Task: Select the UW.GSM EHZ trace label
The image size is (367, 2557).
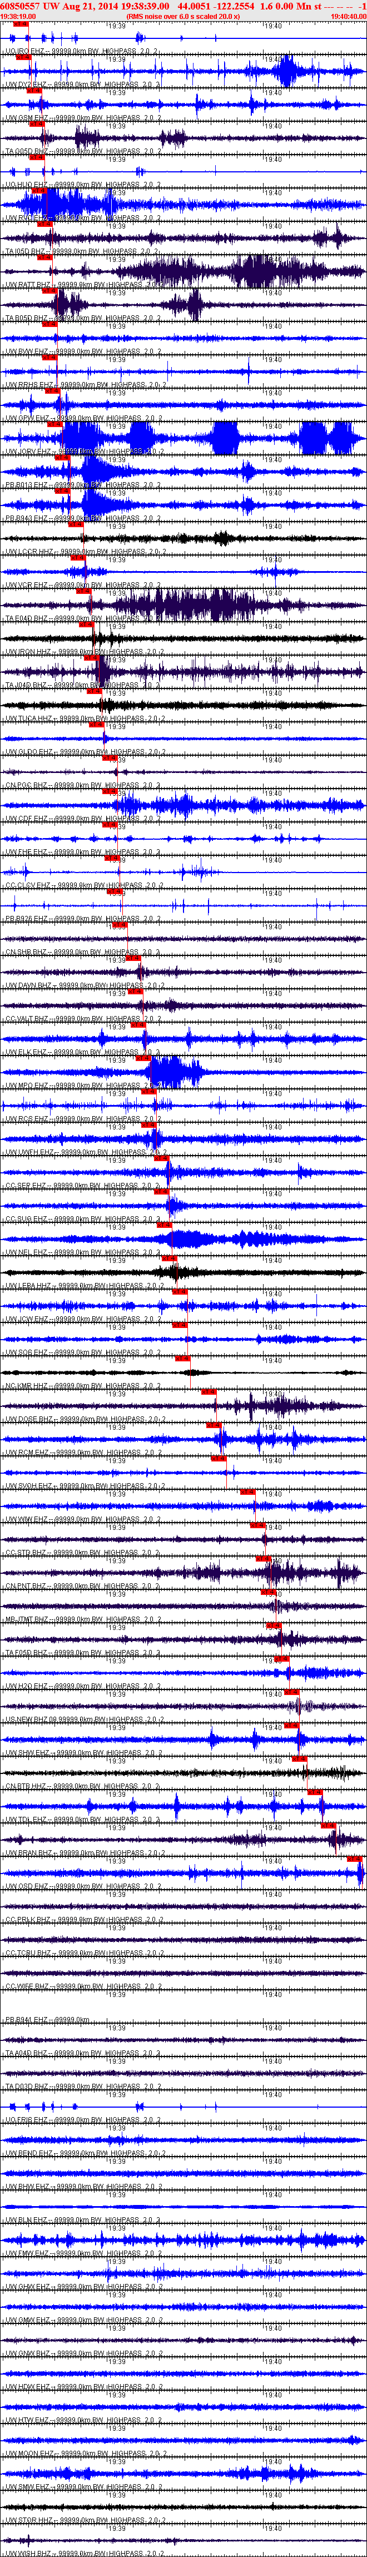Action: (x=81, y=118)
